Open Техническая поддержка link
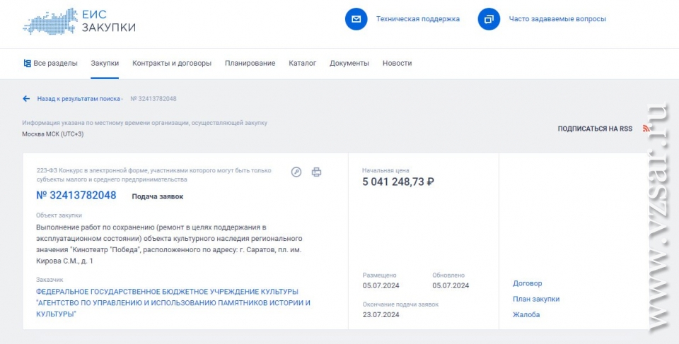Screen dimensions: 679x344 click(x=417, y=19)
